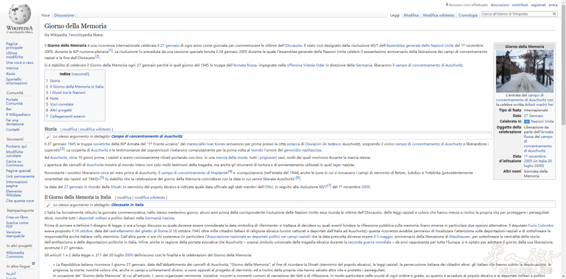Open the 'Fai una donazione' sidebar link

tap(15, 122)
